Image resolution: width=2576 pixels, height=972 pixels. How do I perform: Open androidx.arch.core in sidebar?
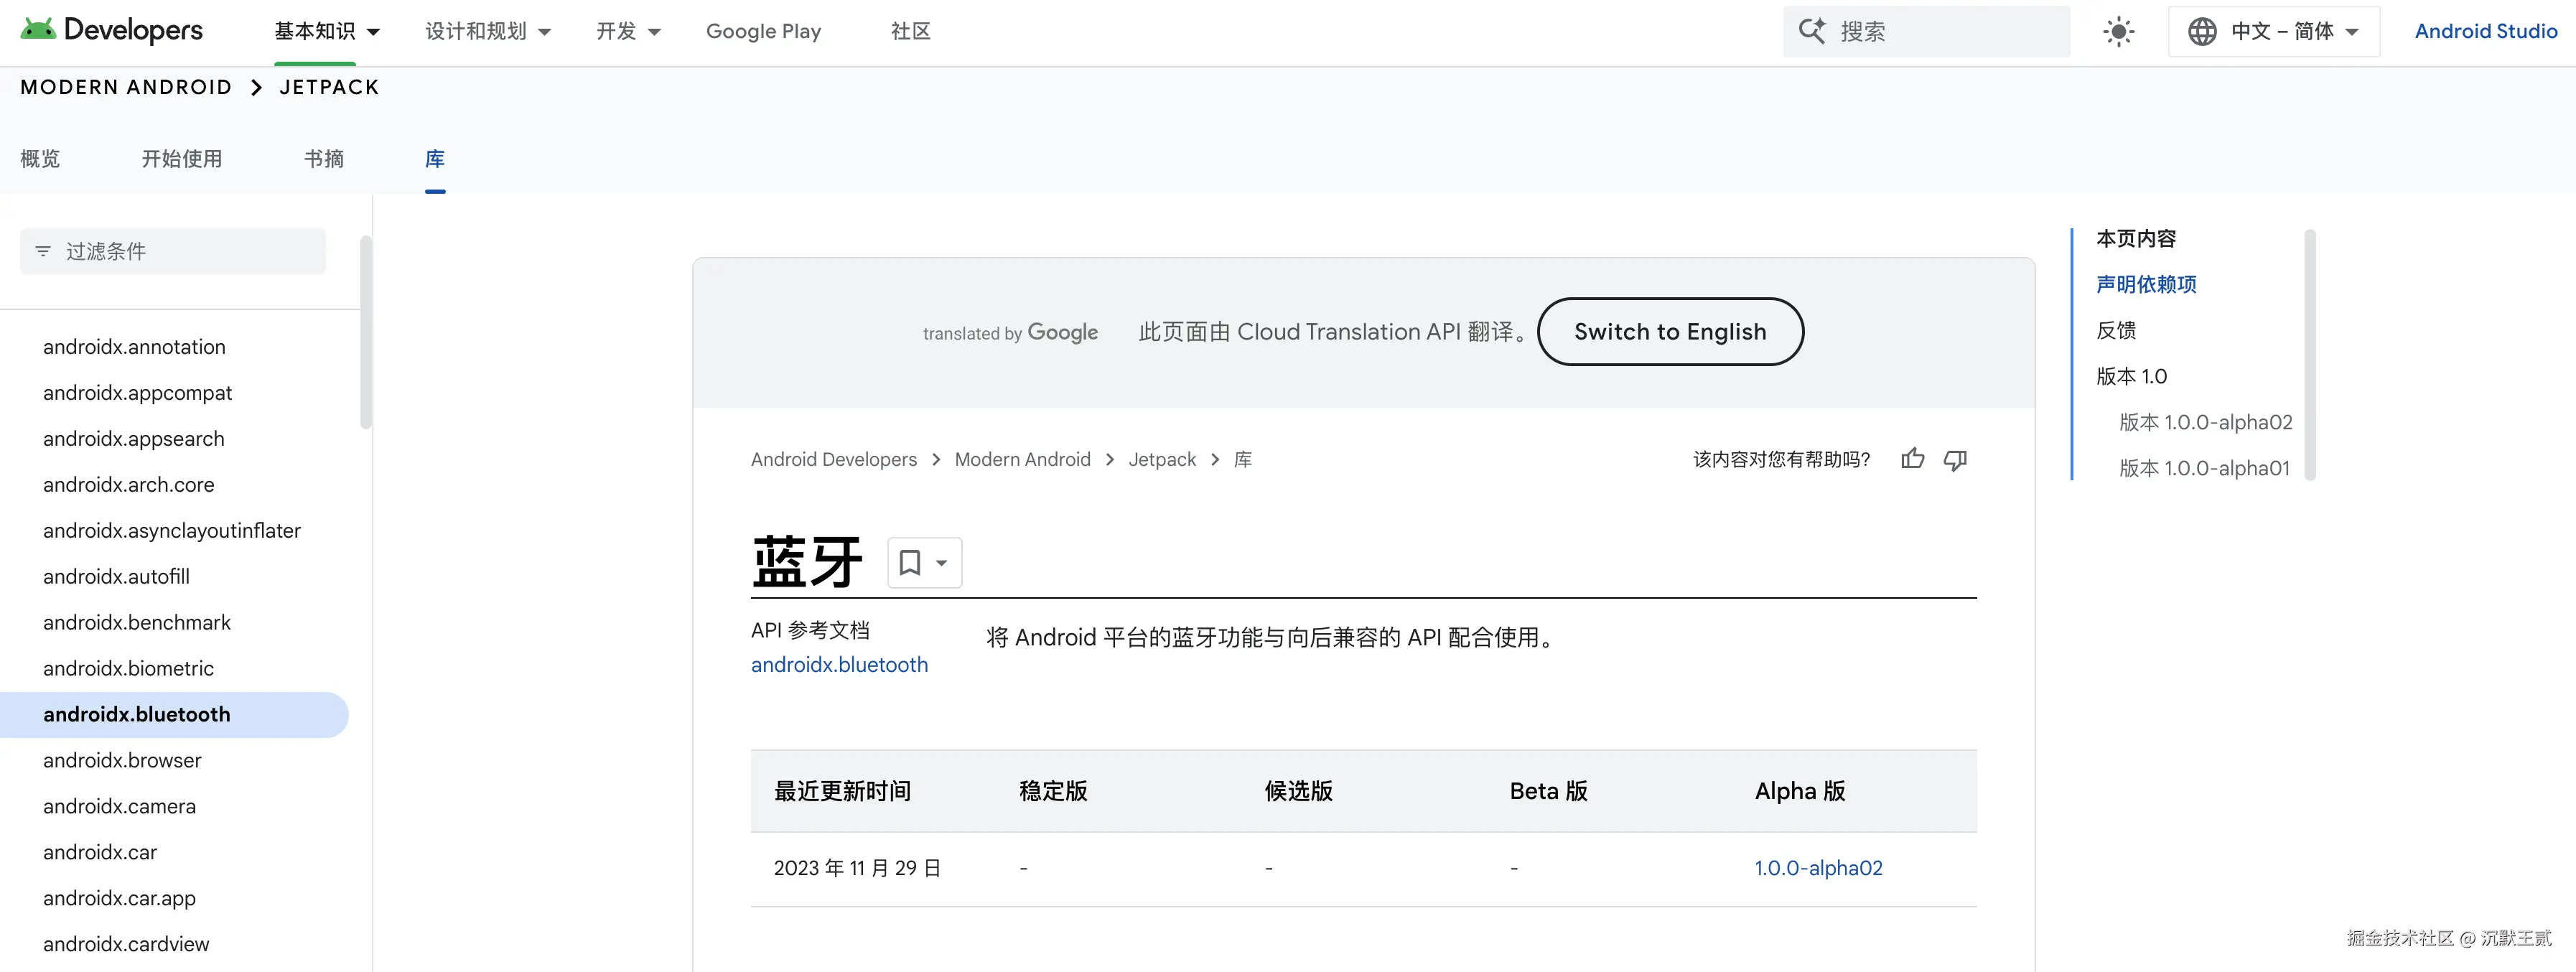pyautogui.click(x=128, y=485)
